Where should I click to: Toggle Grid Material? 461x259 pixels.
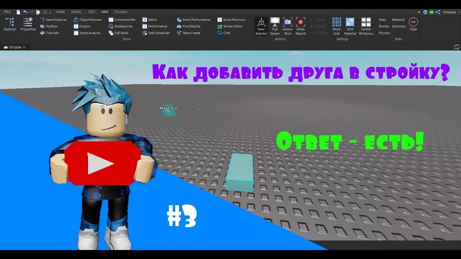pyautogui.click(x=350, y=26)
